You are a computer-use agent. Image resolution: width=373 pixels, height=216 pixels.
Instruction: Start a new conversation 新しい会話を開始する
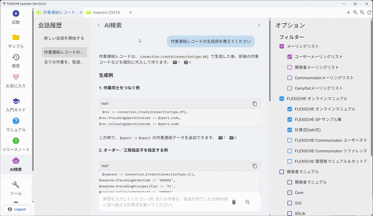[64, 38]
